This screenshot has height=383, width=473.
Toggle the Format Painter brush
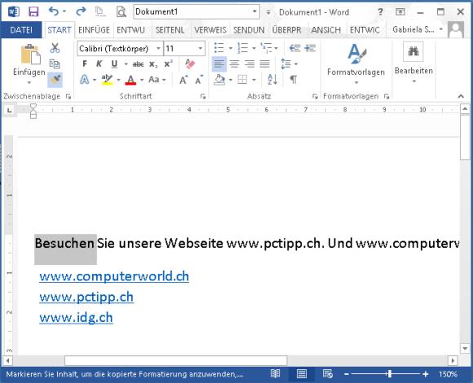(x=55, y=80)
